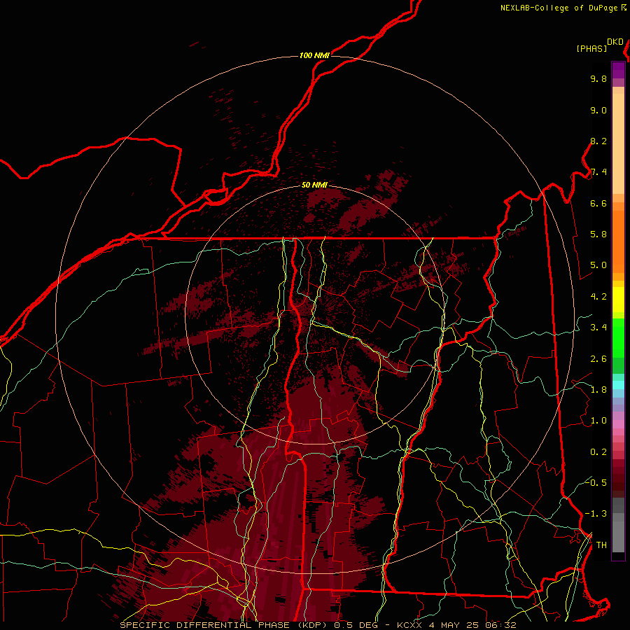Click the orange segment of the color scale
The width and height of the screenshot is (630, 630).
pos(618,241)
